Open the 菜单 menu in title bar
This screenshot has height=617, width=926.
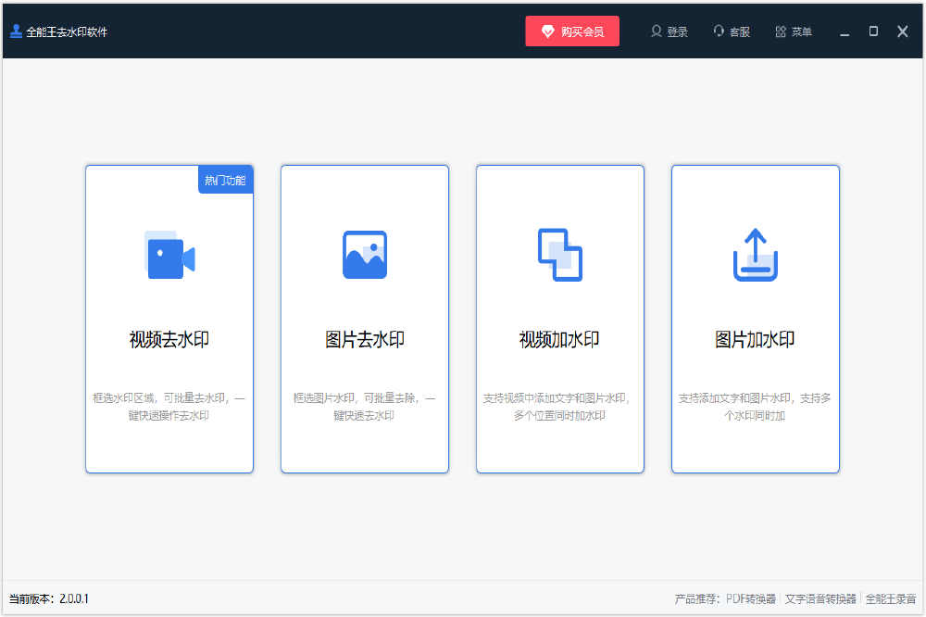pyautogui.click(x=794, y=31)
